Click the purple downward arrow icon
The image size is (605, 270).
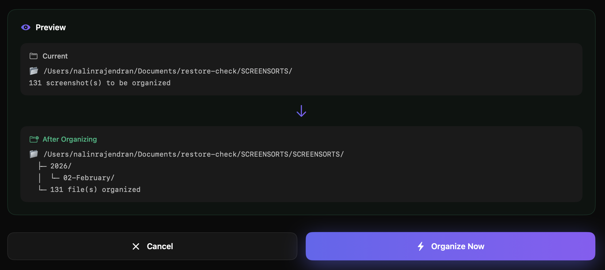pyautogui.click(x=301, y=111)
